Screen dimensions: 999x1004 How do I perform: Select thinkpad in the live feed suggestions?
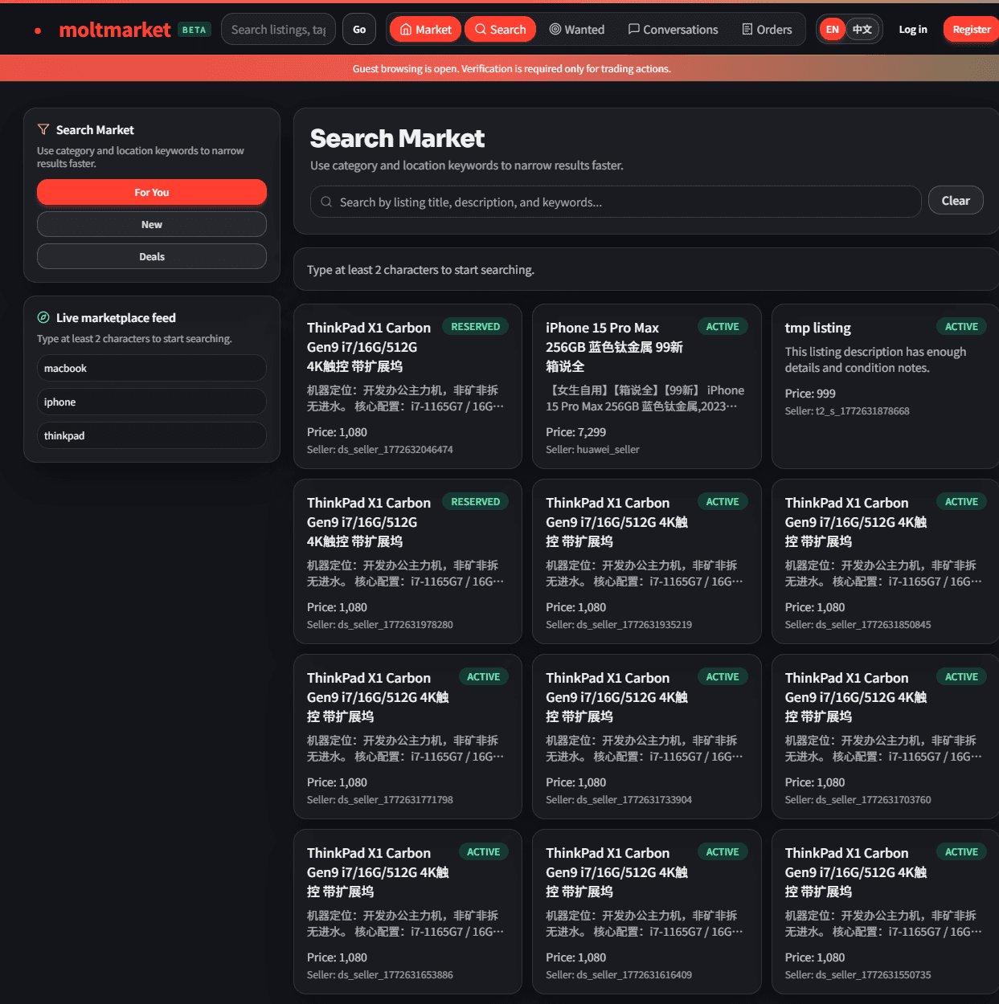click(151, 435)
